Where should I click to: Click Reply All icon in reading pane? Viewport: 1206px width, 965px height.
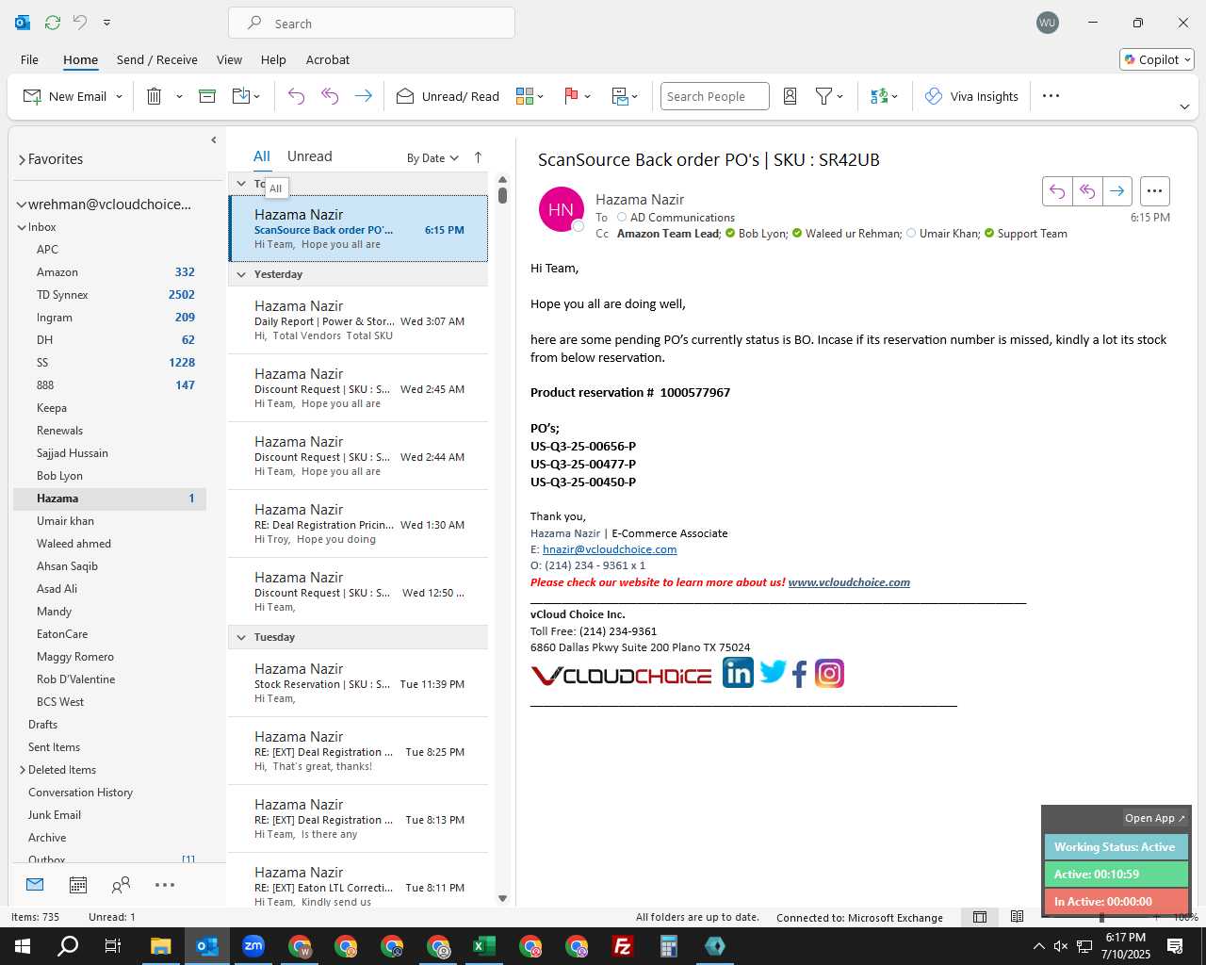1087,191
